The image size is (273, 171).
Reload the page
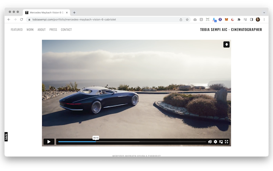(21, 19)
